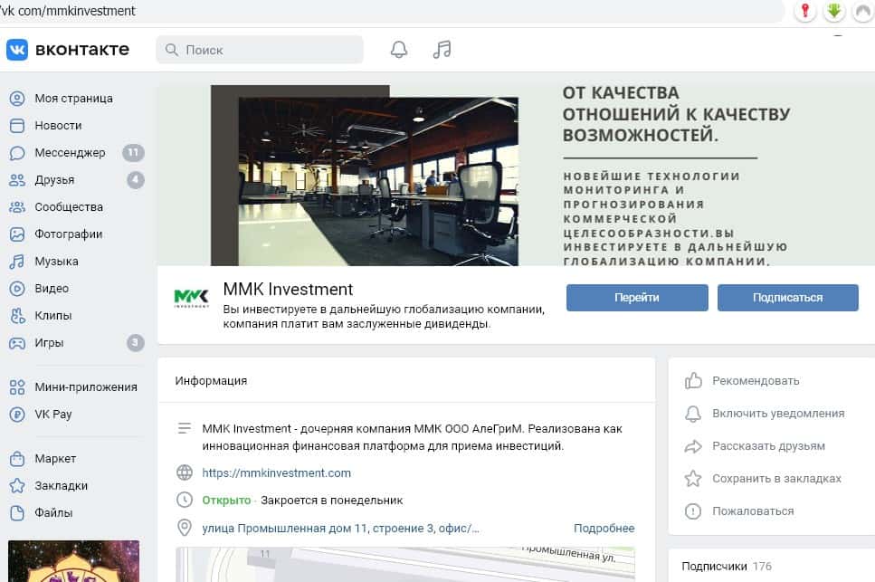The height and width of the screenshot is (582, 875).
Task: Click the Фотографии picture icon
Action: (17, 234)
